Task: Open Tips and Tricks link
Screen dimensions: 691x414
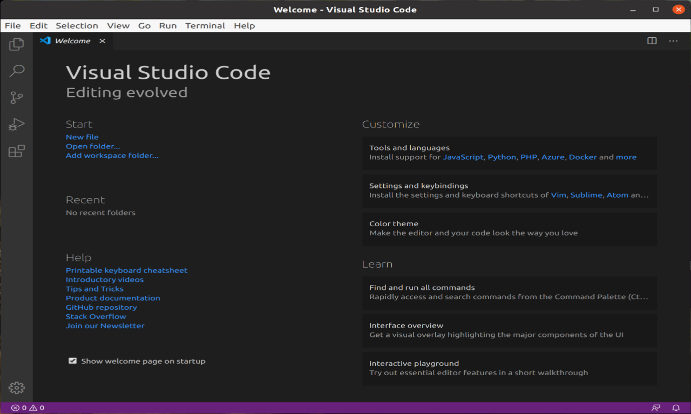Action: [94, 289]
